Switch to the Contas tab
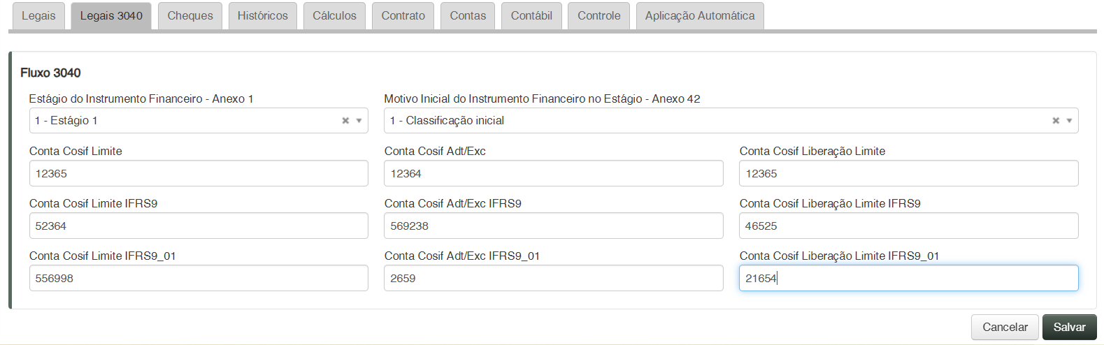The width and height of the screenshot is (1104, 345). (468, 16)
